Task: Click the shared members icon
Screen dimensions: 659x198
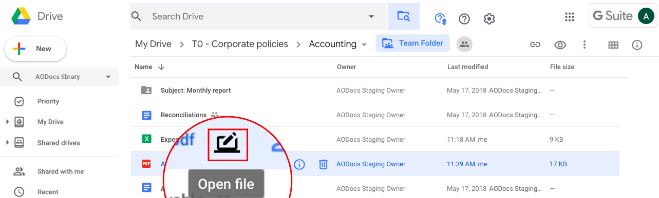Action: [464, 44]
